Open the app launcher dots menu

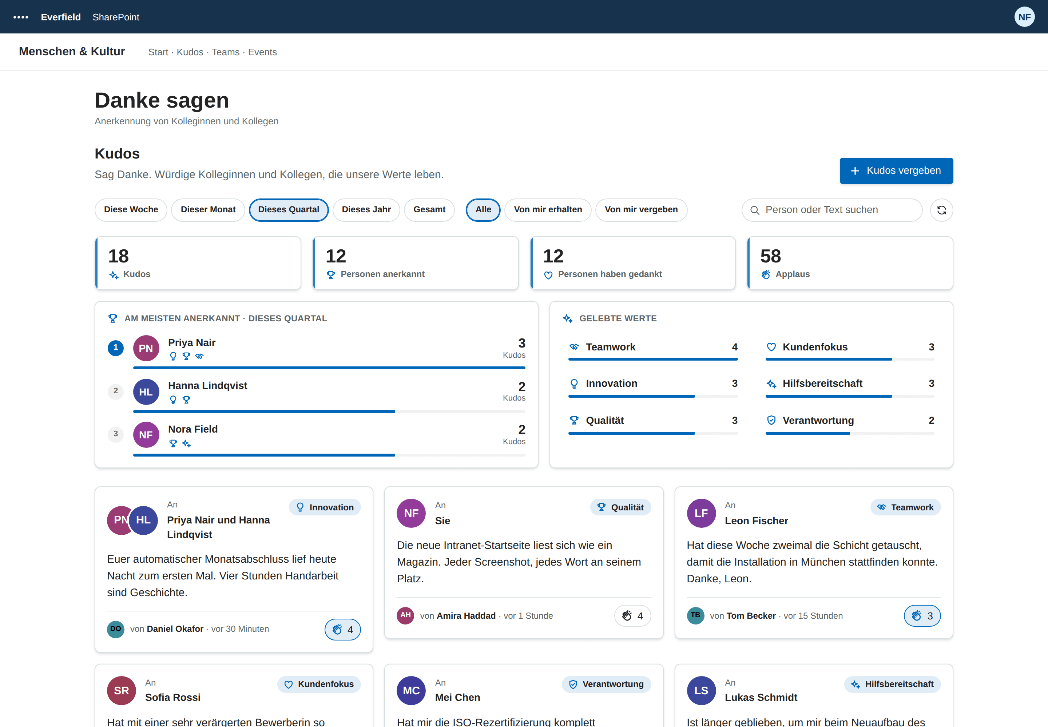pos(20,17)
